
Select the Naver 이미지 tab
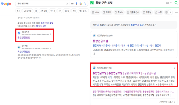pos(107,12)
